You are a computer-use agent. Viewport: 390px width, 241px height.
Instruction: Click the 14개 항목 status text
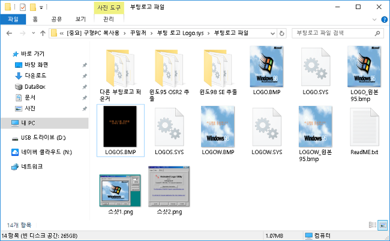19,225
